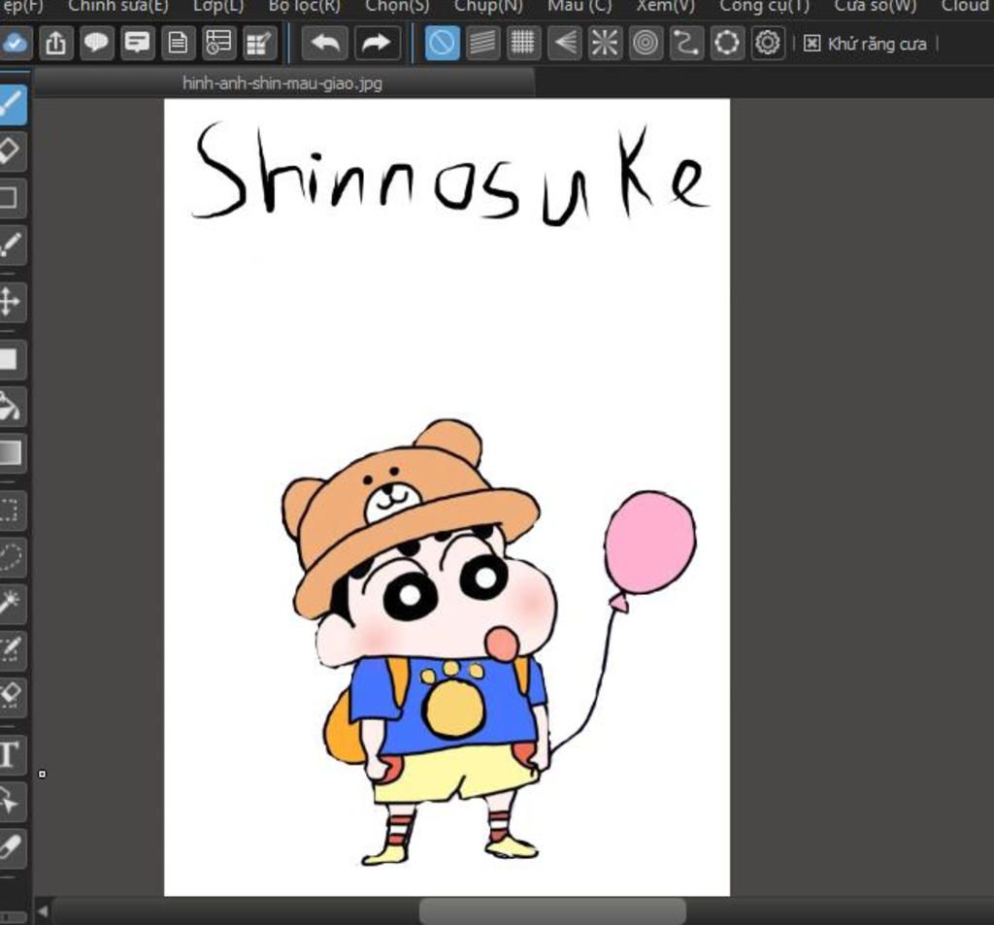994x925 pixels.
Task: Toggle the Khử răng cưa checkbox
Action: 812,43
